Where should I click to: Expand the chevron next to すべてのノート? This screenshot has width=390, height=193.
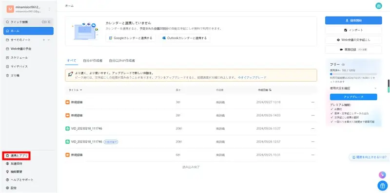(48, 40)
